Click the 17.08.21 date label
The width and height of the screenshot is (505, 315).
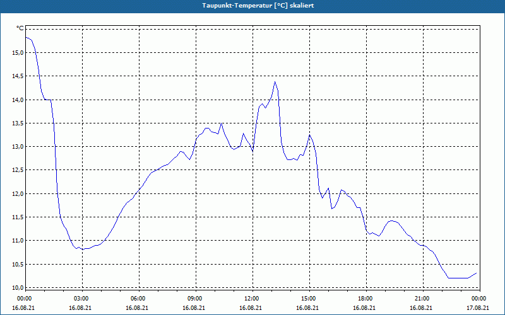(478, 307)
